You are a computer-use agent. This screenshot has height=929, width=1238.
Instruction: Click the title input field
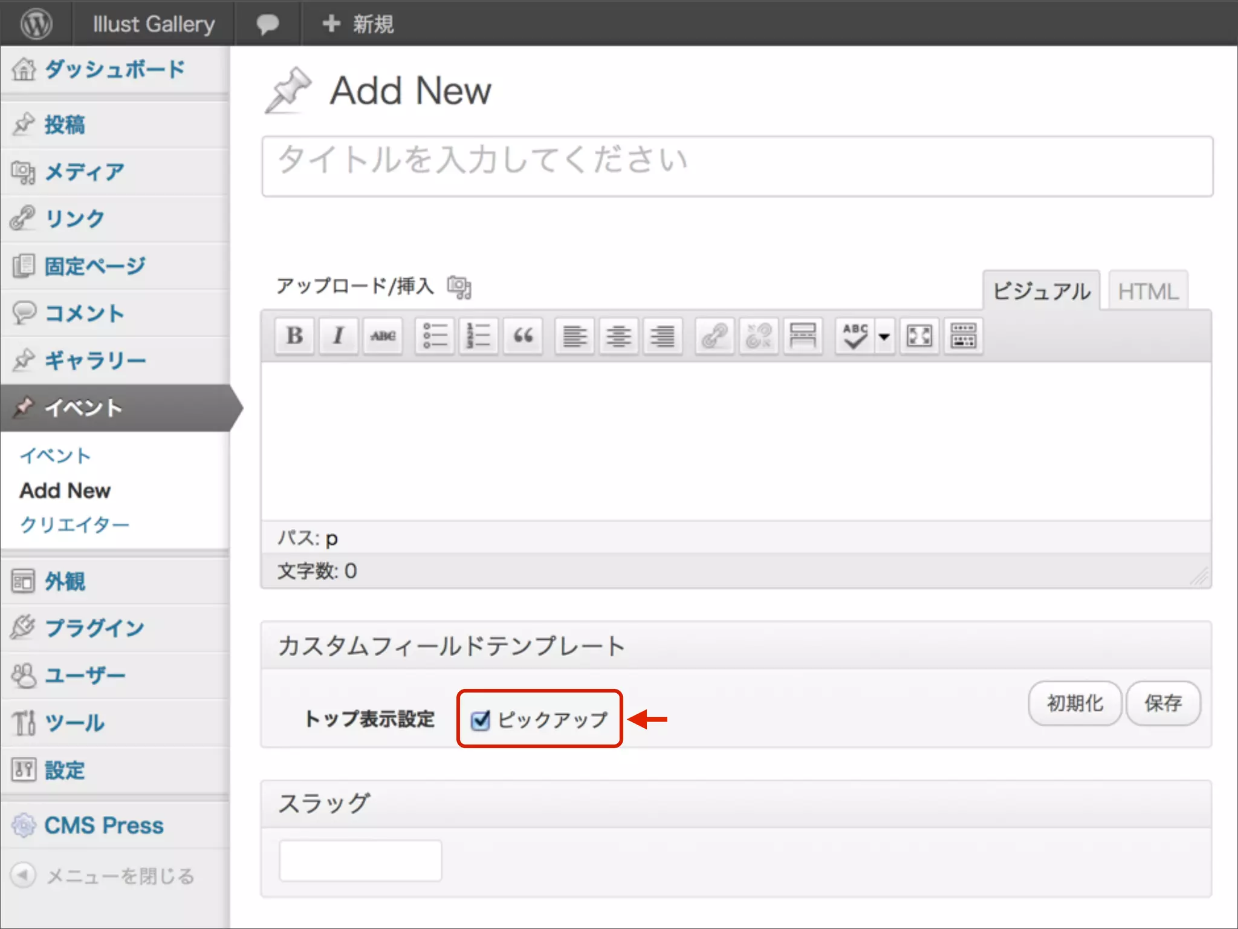(x=736, y=166)
